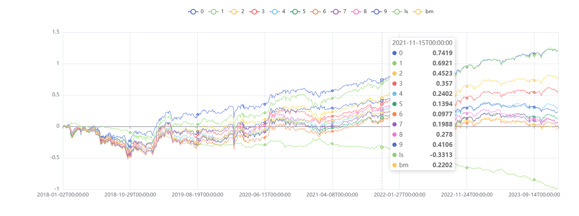Select ls line data point at 2020-06-15
This screenshot has width=579, height=216.
click(265, 145)
